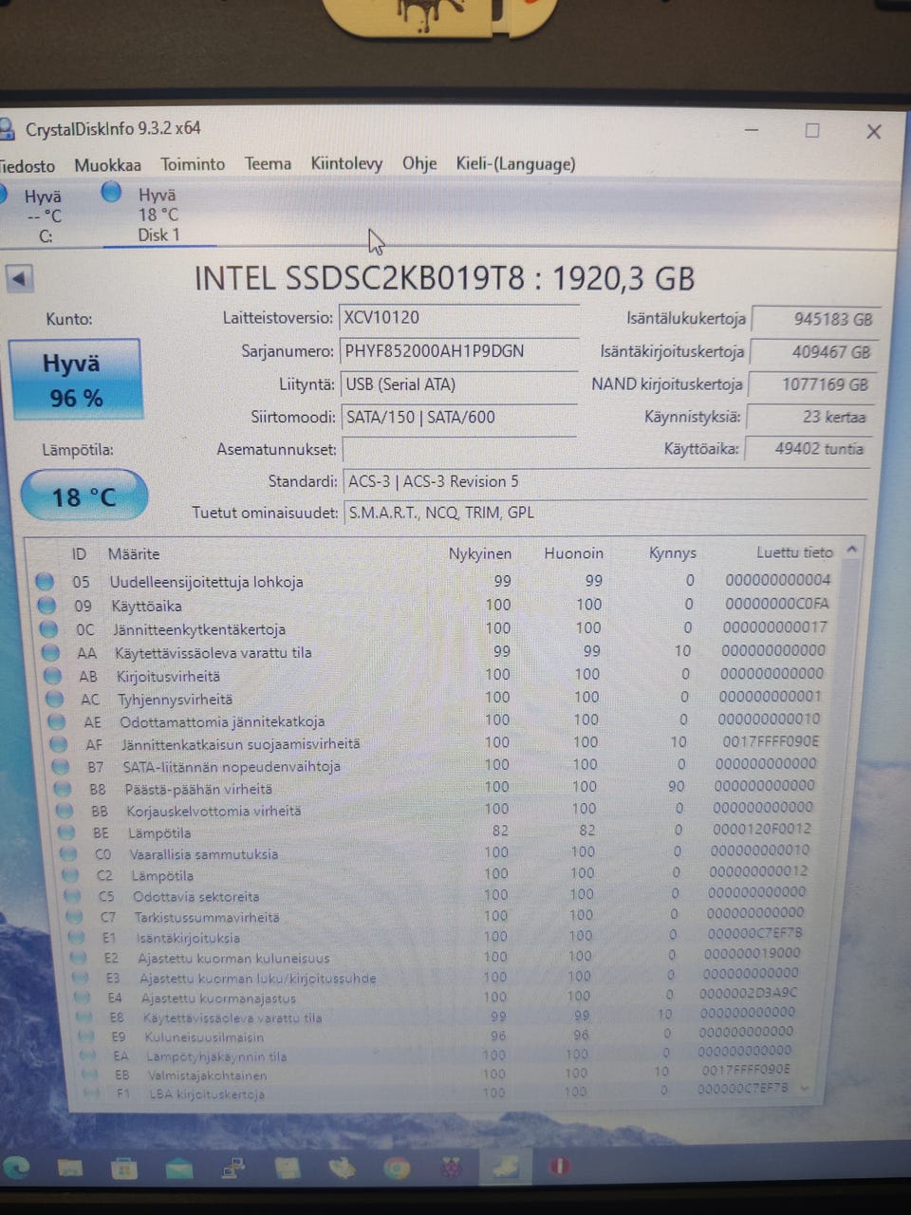Open File Explorer from taskbar

pyautogui.click(x=69, y=1168)
